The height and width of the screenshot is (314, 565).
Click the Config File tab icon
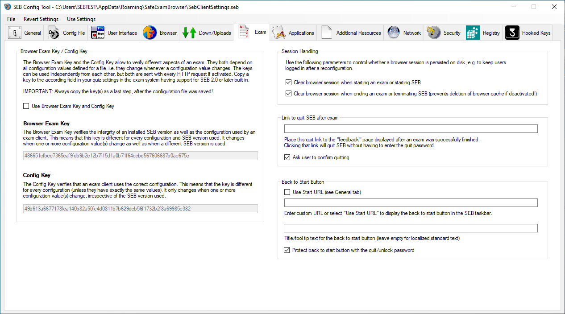coord(54,33)
